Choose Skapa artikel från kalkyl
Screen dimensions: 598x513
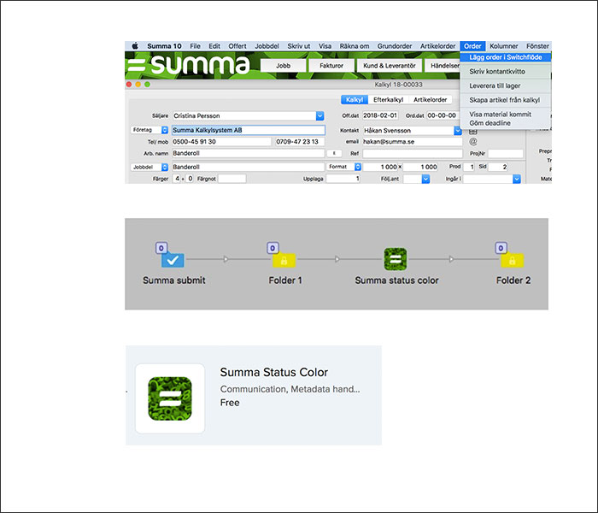point(506,100)
